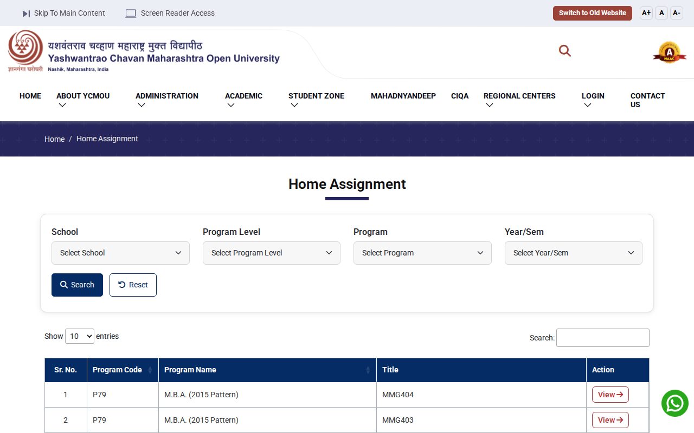Increase font size with A+ button
Image resolution: width=694 pixels, height=433 pixels.
(x=646, y=13)
